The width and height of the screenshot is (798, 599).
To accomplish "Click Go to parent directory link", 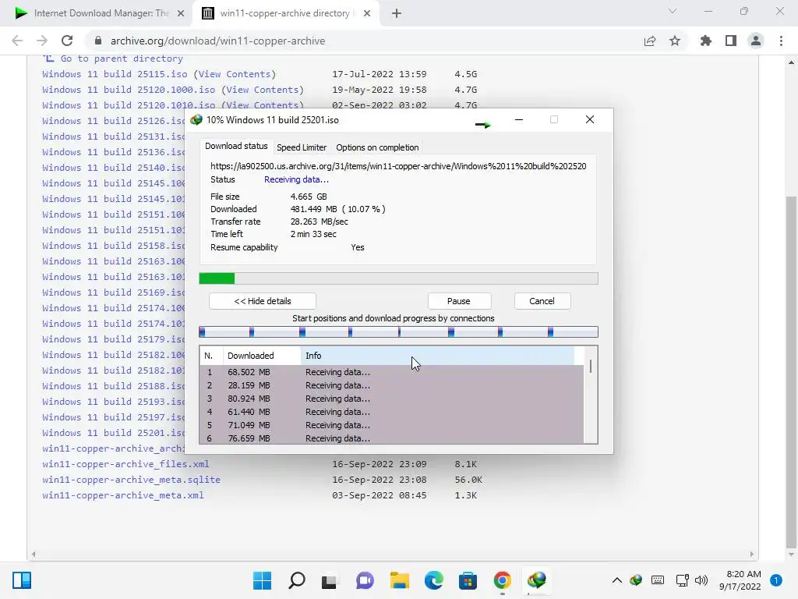I will (122, 58).
